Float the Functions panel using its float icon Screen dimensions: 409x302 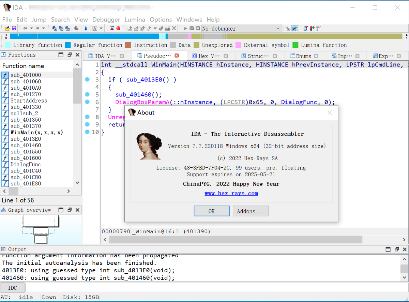point(70,55)
